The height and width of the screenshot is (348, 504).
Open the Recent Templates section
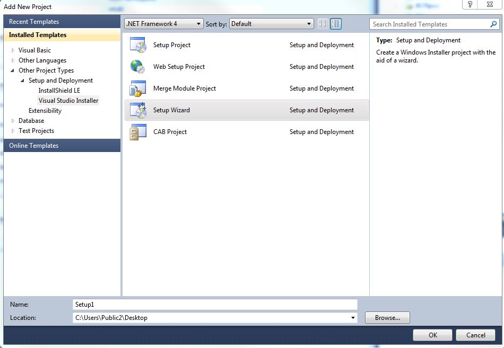point(34,22)
